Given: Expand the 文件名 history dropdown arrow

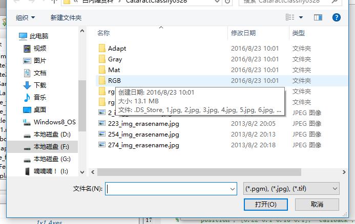Looking at the screenshot, I should (x=233, y=189).
